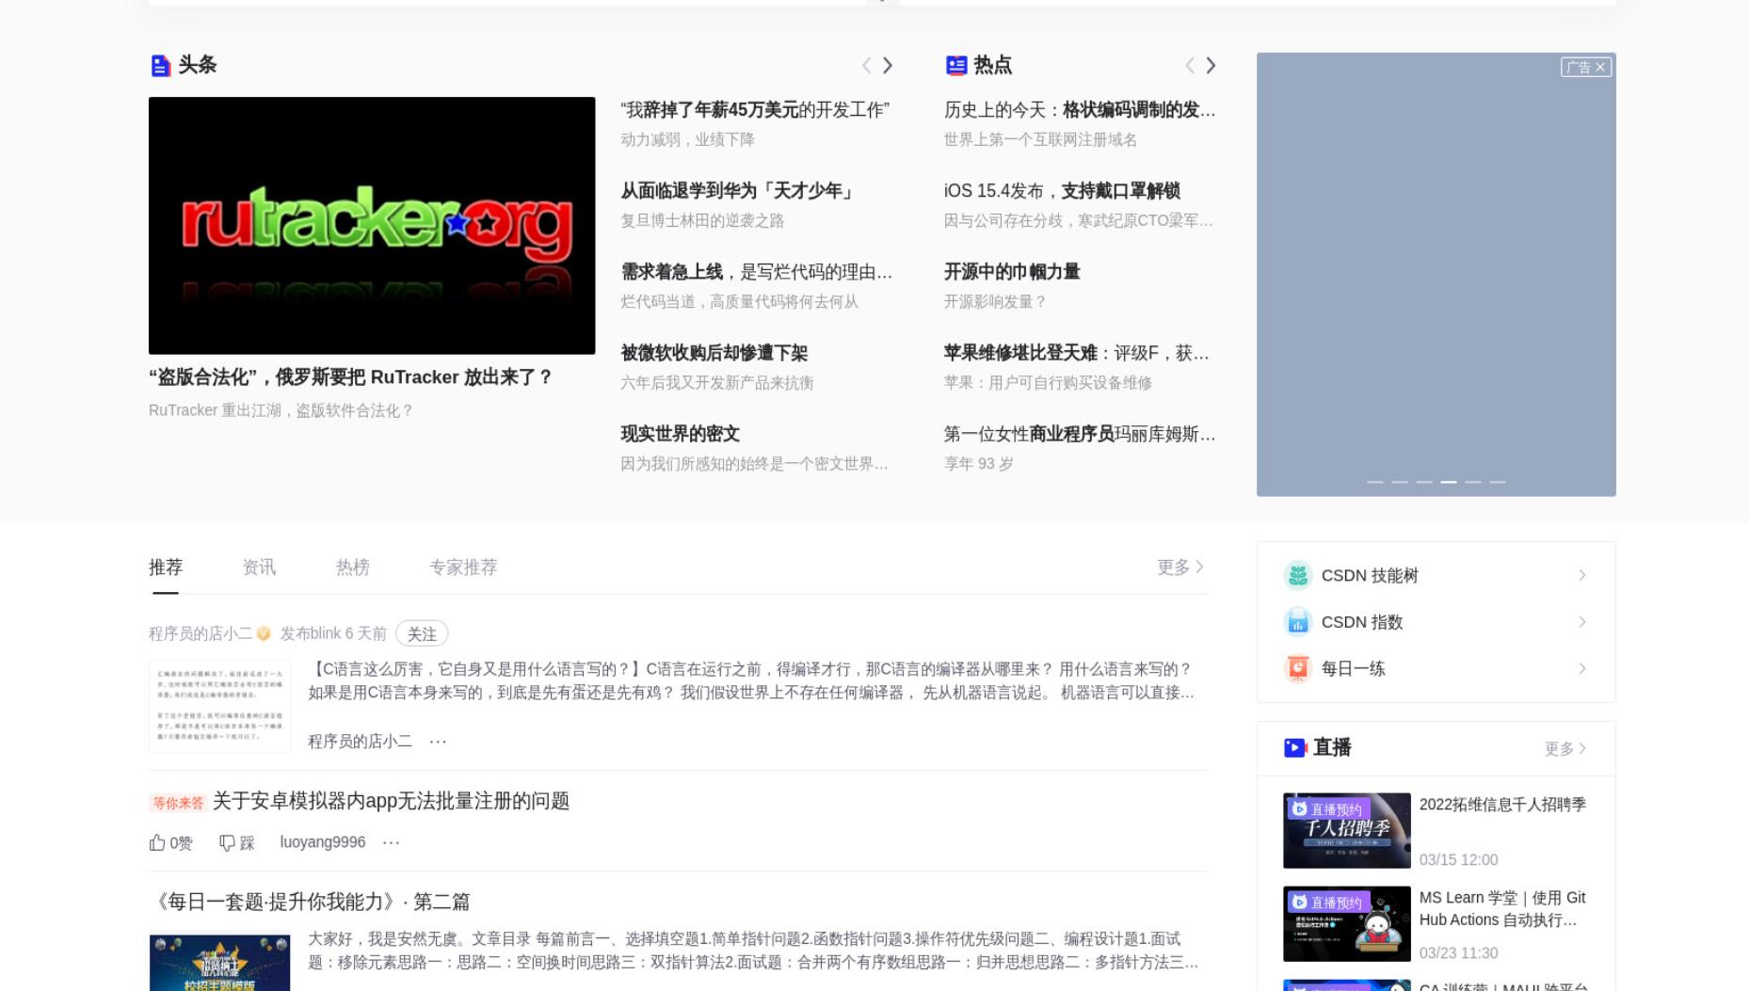
Task: Open article 需求着急上线，是写烂代码的理由
Action: point(757,272)
